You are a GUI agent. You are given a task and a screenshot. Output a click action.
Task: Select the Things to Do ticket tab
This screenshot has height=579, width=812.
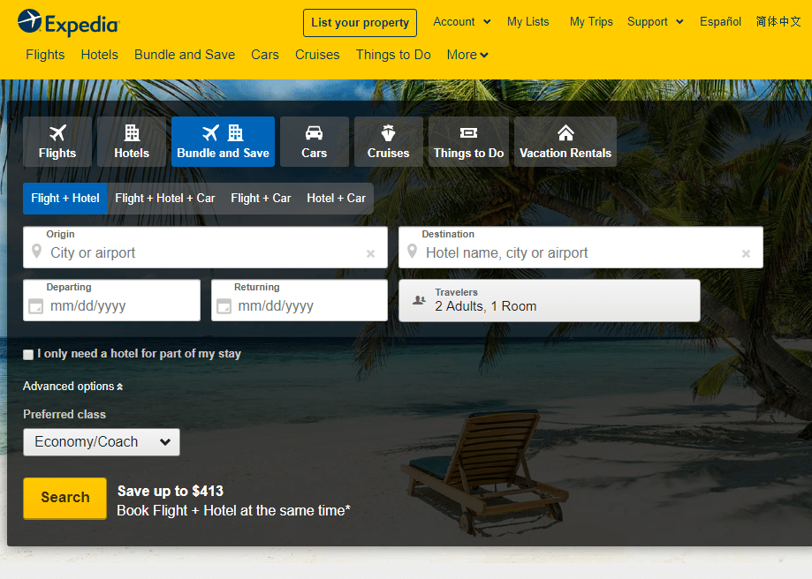tap(468, 141)
